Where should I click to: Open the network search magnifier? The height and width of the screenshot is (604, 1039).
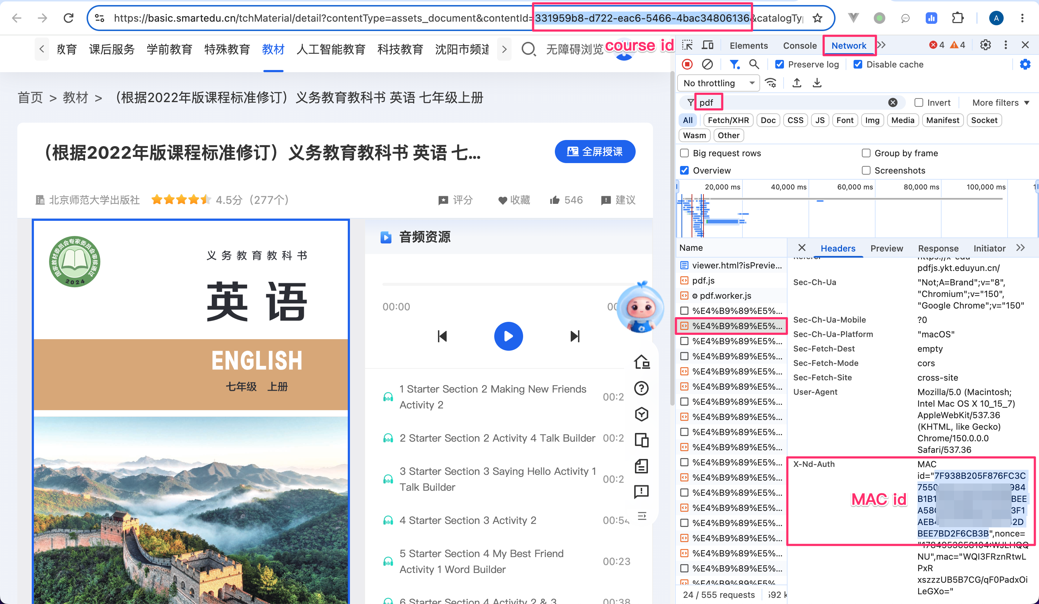coord(754,64)
